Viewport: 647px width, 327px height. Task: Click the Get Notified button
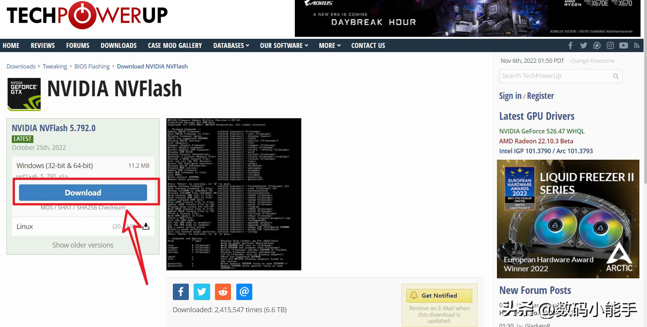coord(439,295)
